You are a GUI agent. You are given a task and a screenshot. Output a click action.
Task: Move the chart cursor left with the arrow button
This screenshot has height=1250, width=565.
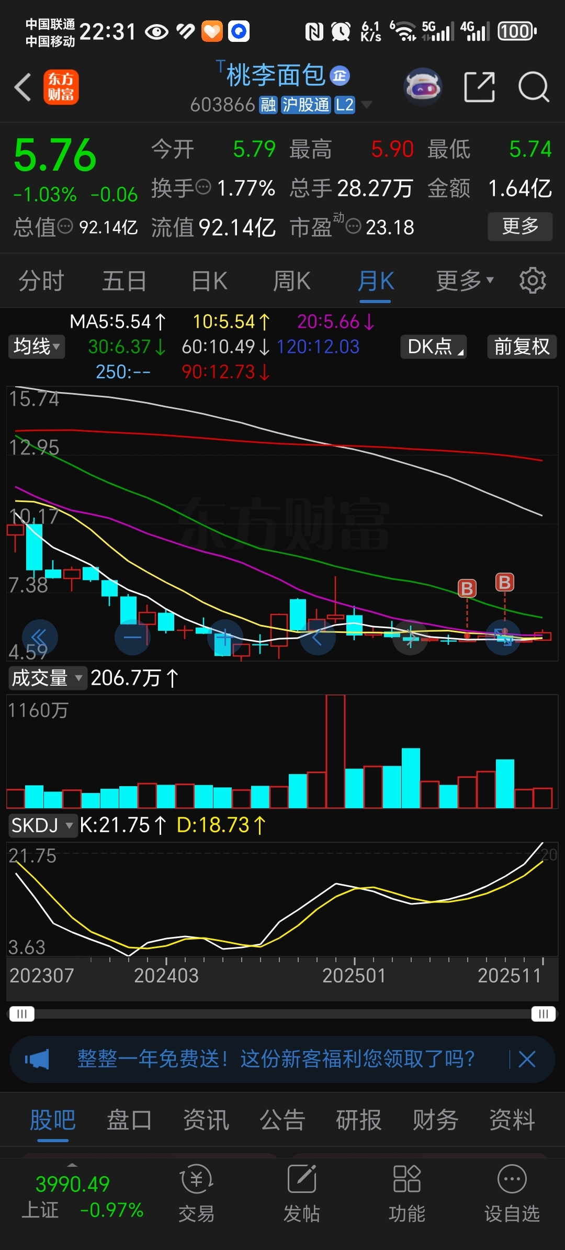tap(318, 638)
